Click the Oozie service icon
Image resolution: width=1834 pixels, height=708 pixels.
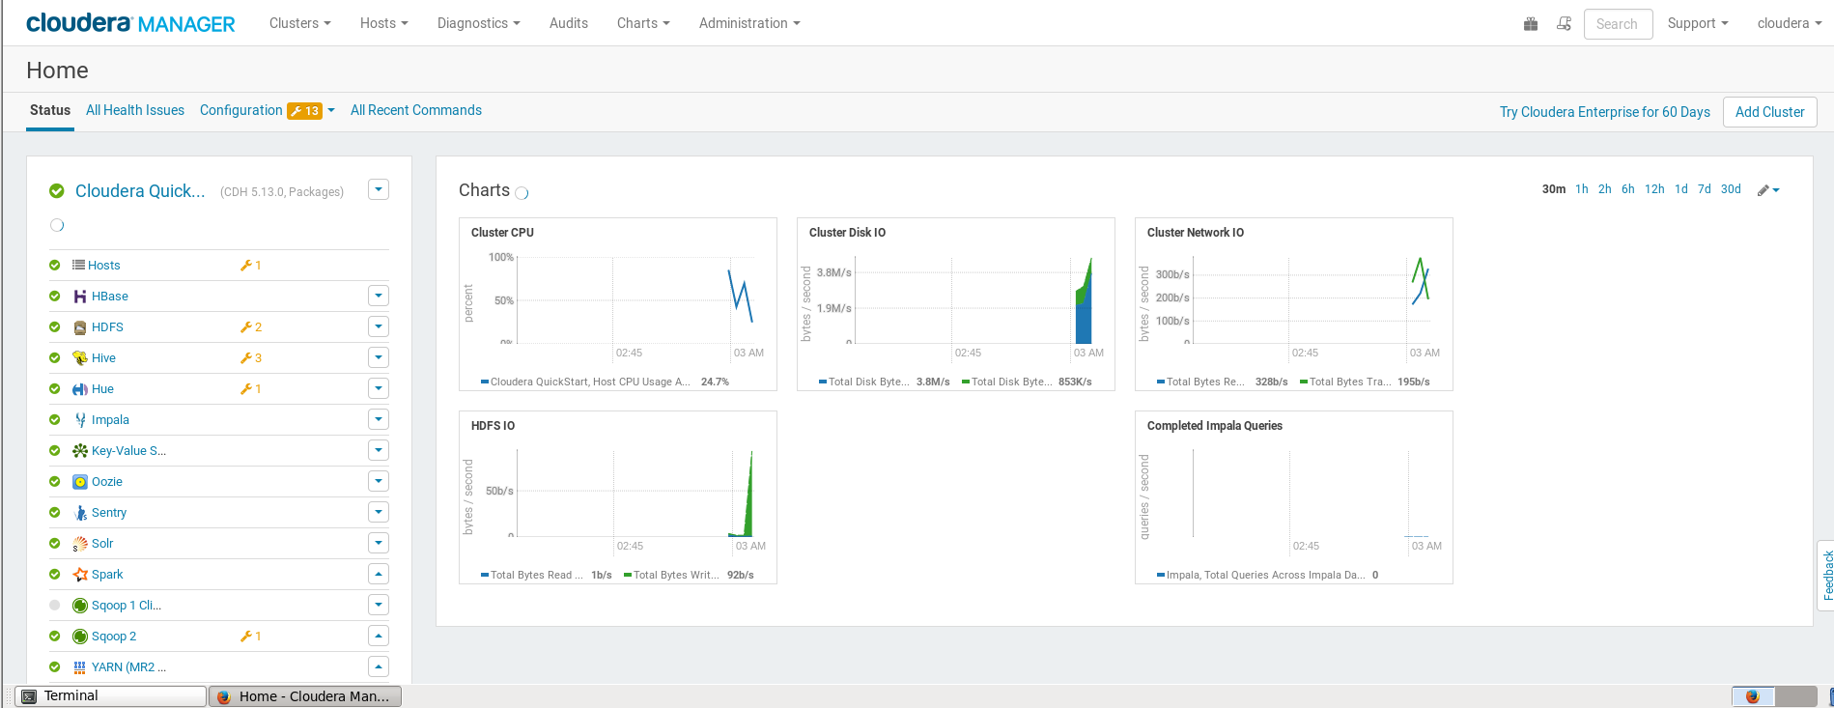(x=80, y=482)
